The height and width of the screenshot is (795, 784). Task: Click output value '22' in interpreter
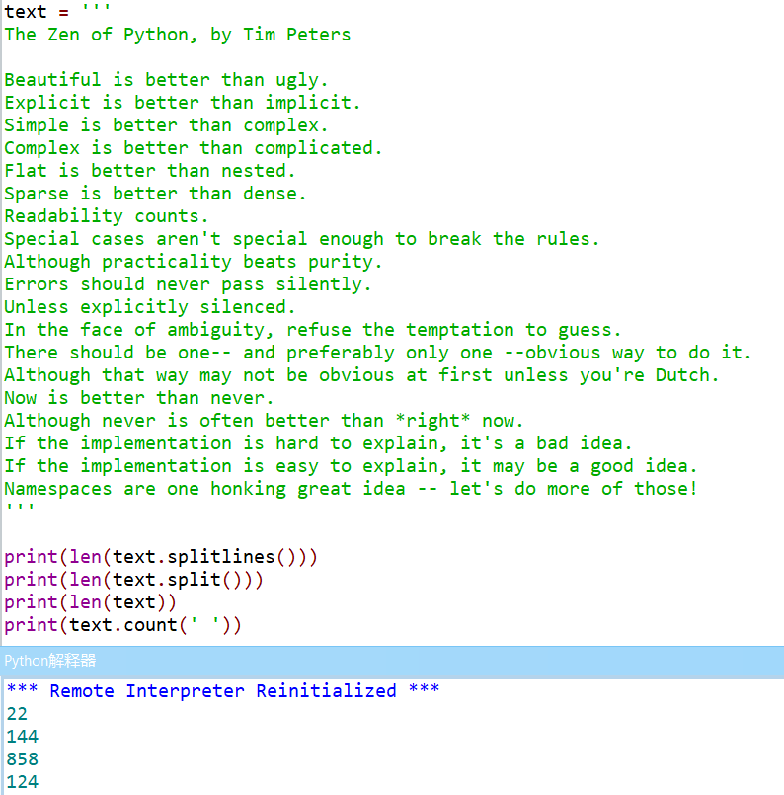click(17, 714)
